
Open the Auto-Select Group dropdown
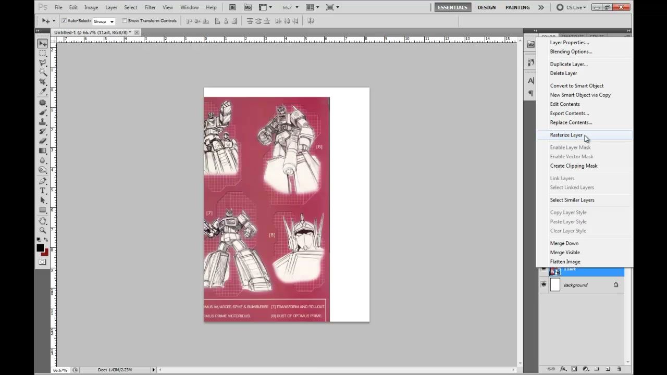click(x=104, y=21)
